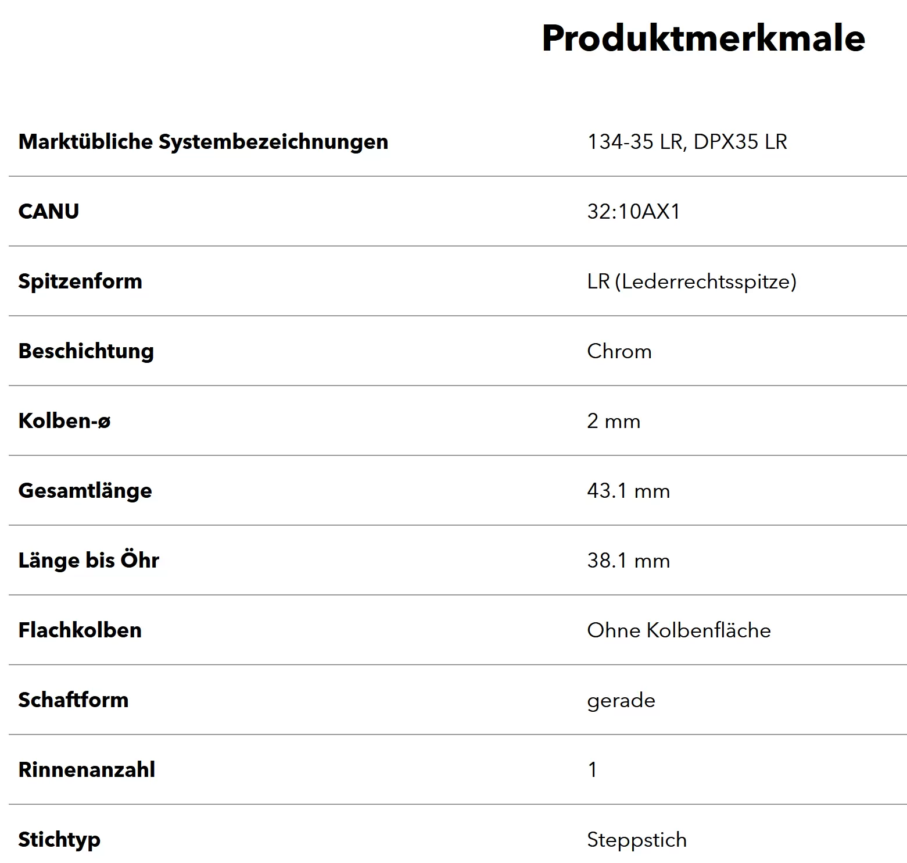Select the Flachkolben label
The image size is (907, 863).
point(80,630)
